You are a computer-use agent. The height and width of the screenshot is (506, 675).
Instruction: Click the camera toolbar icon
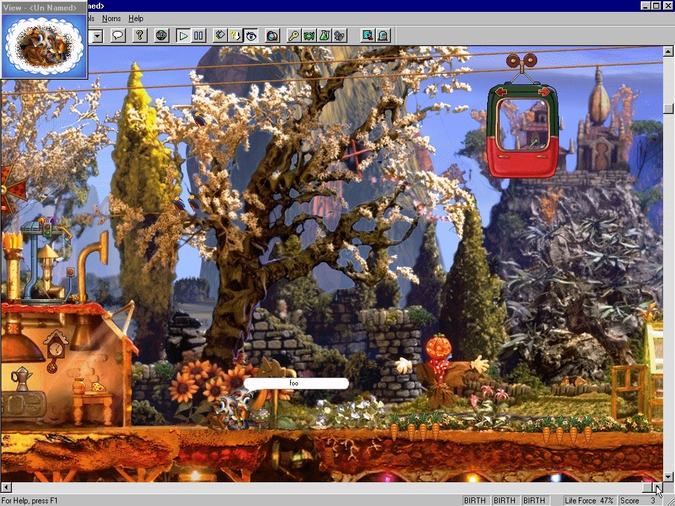click(220, 36)
